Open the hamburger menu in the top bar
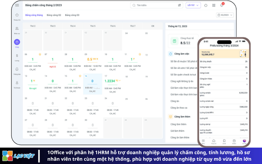Image resolution: width=262 pixels, height=164 pixels. point(17,5)
